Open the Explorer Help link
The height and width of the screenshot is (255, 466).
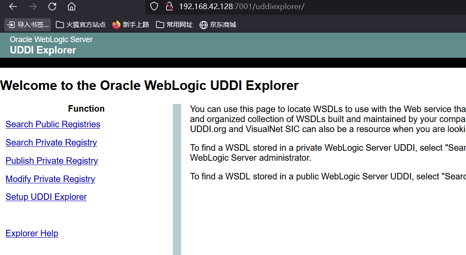tap(32, 233)
